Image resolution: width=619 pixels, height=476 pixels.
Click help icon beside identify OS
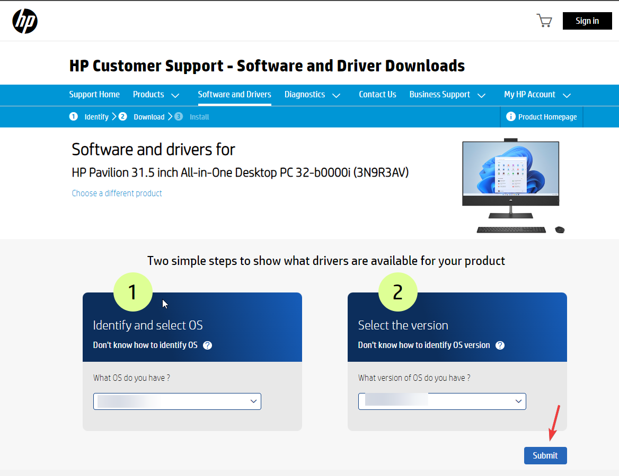(207, 345)
